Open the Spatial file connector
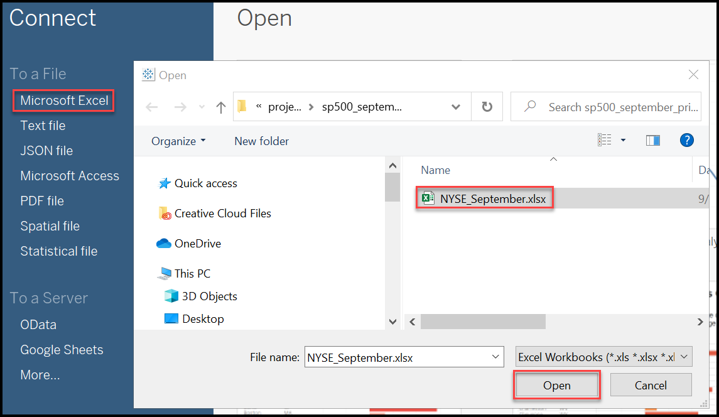The height and width of the screenshot is (417, 719). tap(50, 225)
